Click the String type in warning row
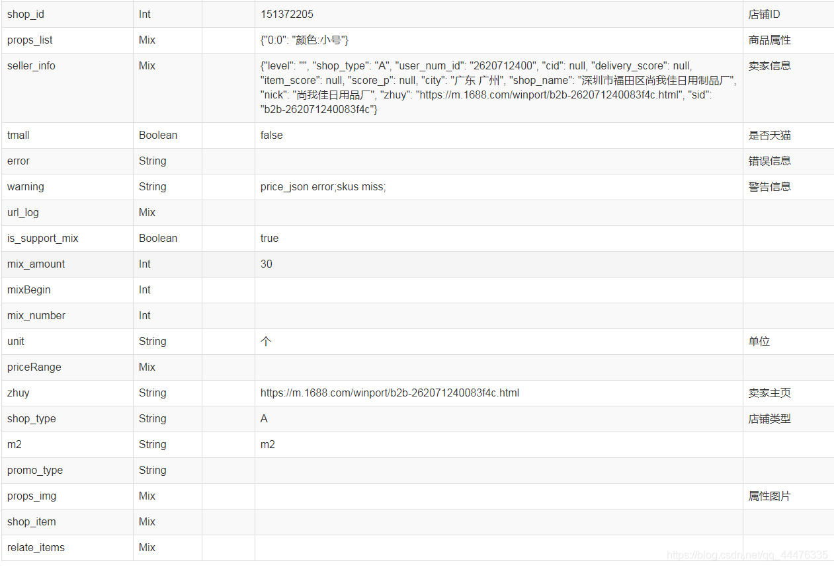The height and width of the screenshot is (567, 834). [x=153, y=187]
